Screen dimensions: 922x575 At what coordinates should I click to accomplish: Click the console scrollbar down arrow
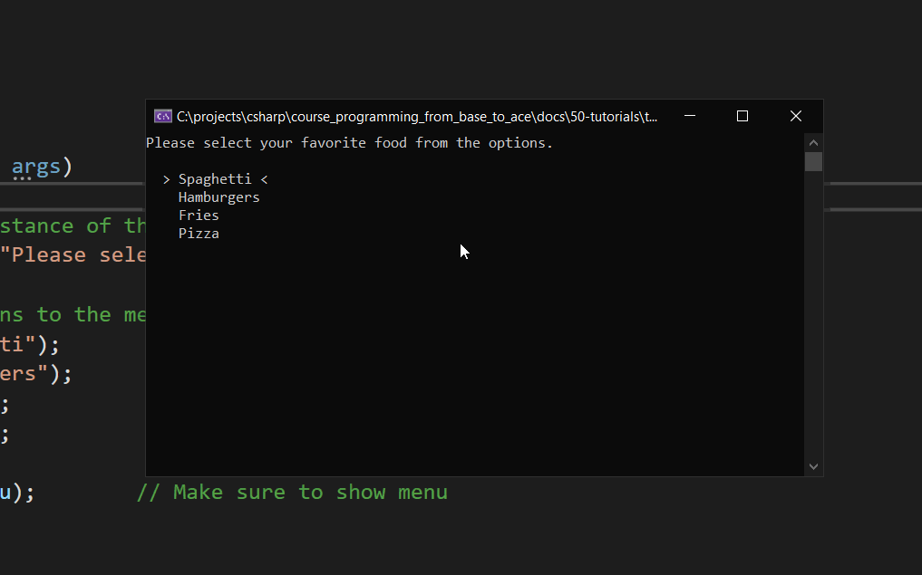(x=813, y=466)
